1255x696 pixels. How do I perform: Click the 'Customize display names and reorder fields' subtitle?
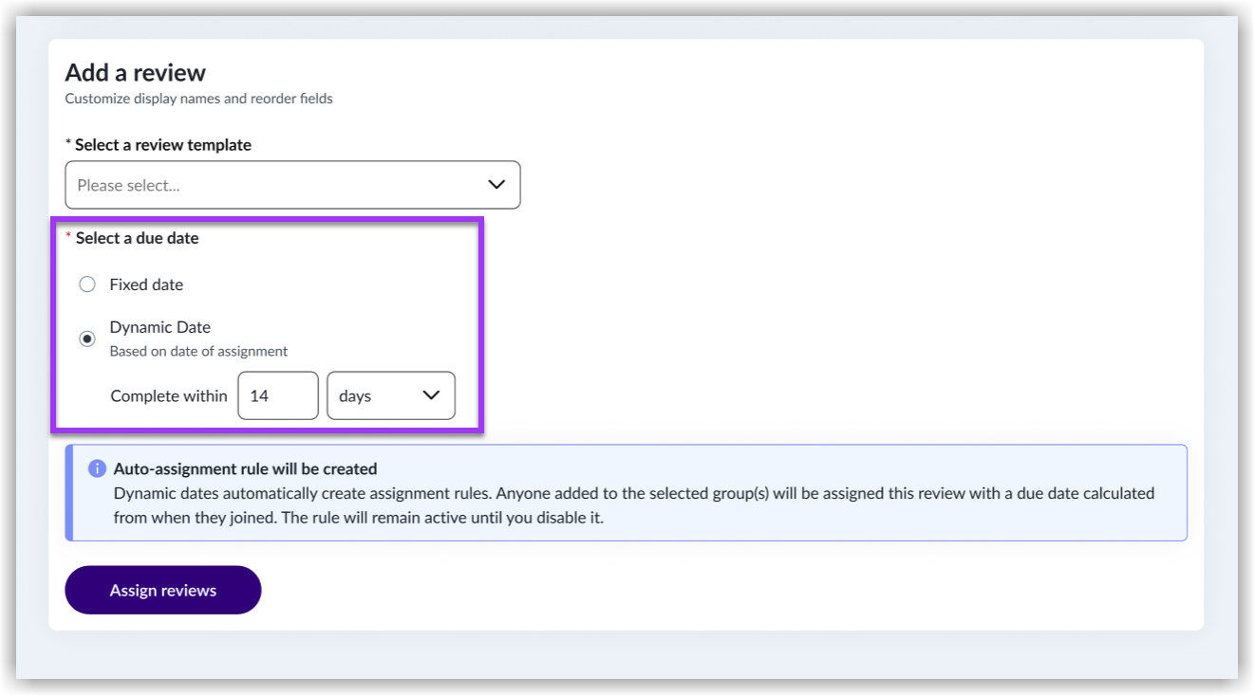tap(198, 99)
